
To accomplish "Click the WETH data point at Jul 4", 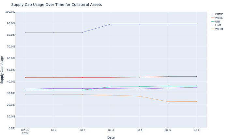I will (x=140, y=96).
